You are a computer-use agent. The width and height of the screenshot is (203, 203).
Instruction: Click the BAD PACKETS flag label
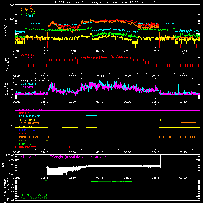pyautogui.click(x=28, y=147)
